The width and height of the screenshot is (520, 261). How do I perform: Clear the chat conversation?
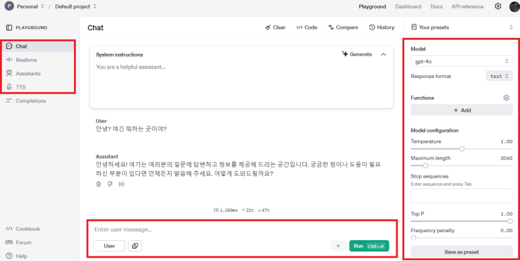point(275,28)
